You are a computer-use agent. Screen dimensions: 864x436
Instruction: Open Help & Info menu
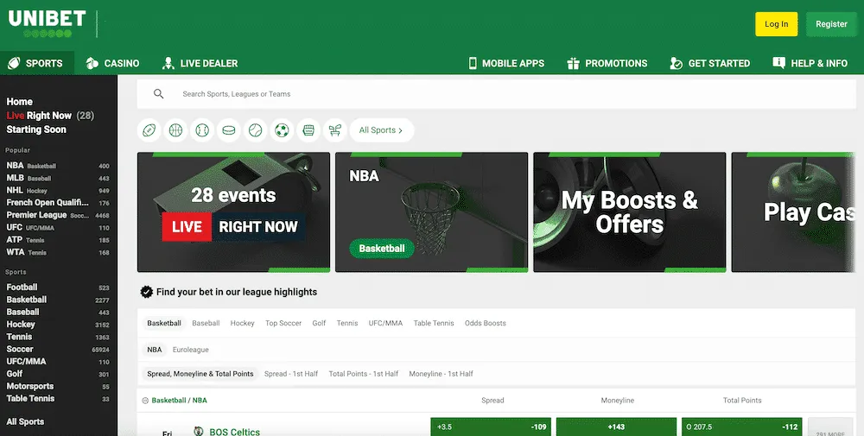point(810,63)
